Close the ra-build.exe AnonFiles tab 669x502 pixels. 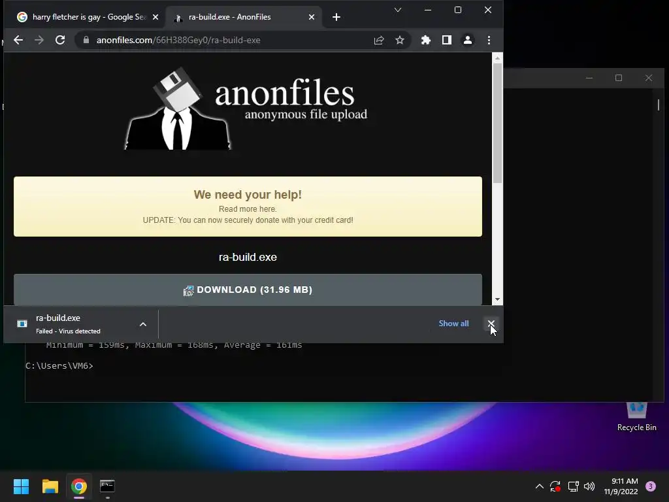tap(312, 17)
